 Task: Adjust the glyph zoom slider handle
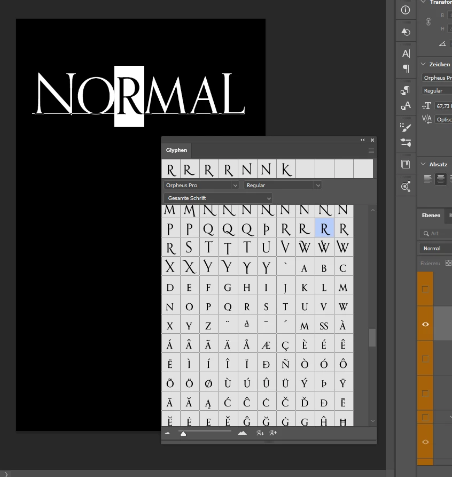[x=183, y=434]
